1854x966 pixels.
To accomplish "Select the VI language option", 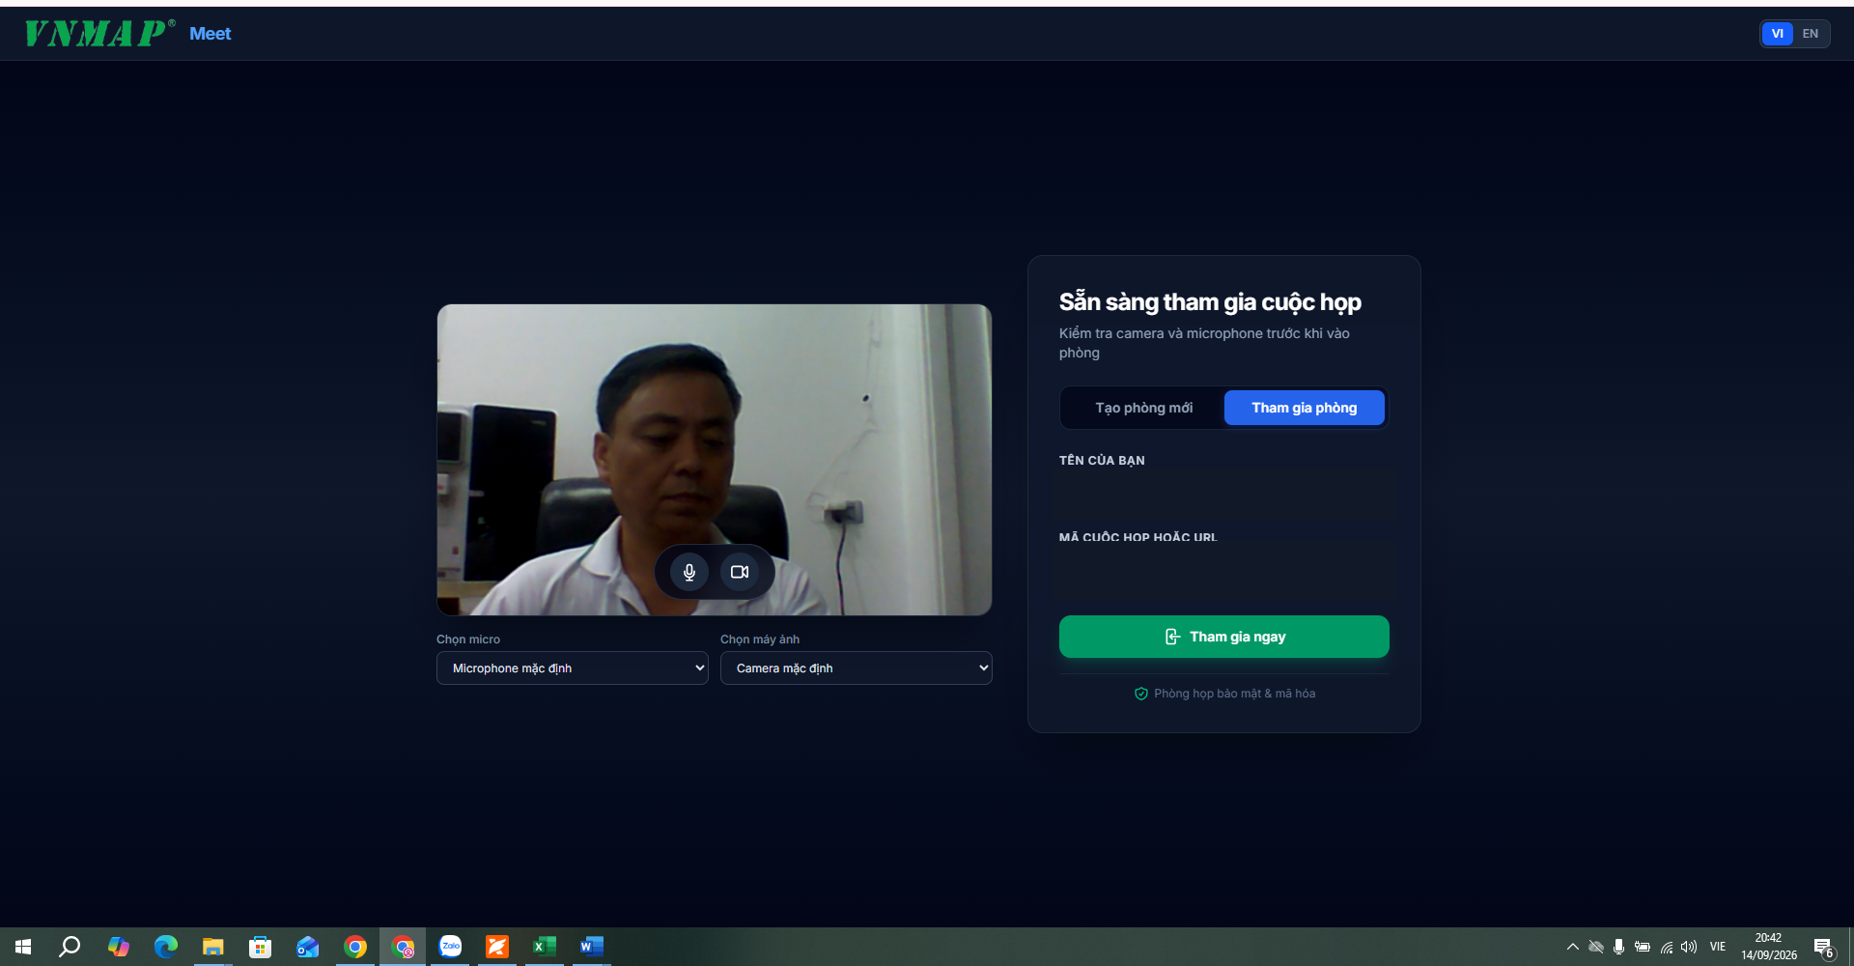I will tap(1778, 34).
